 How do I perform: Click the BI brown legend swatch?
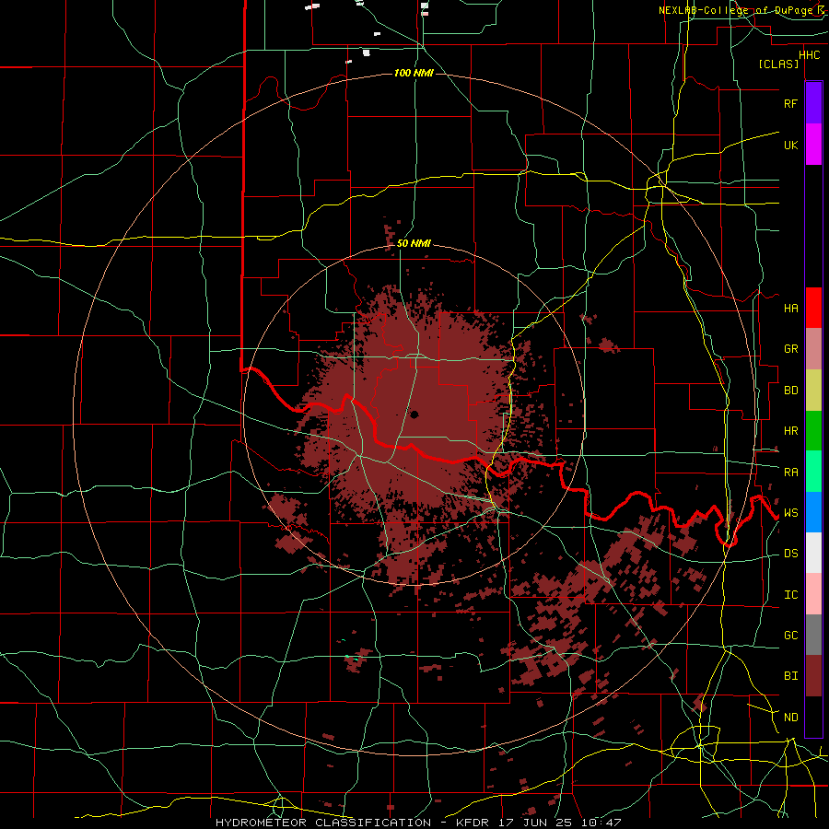(813, 676)
